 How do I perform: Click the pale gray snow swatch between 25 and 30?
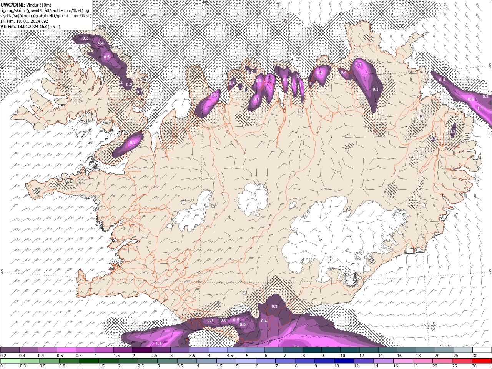[464, 350]
